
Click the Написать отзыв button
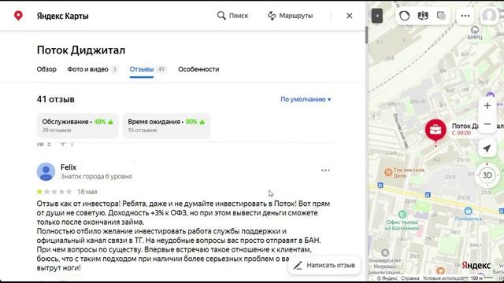(x=324, y=266)
